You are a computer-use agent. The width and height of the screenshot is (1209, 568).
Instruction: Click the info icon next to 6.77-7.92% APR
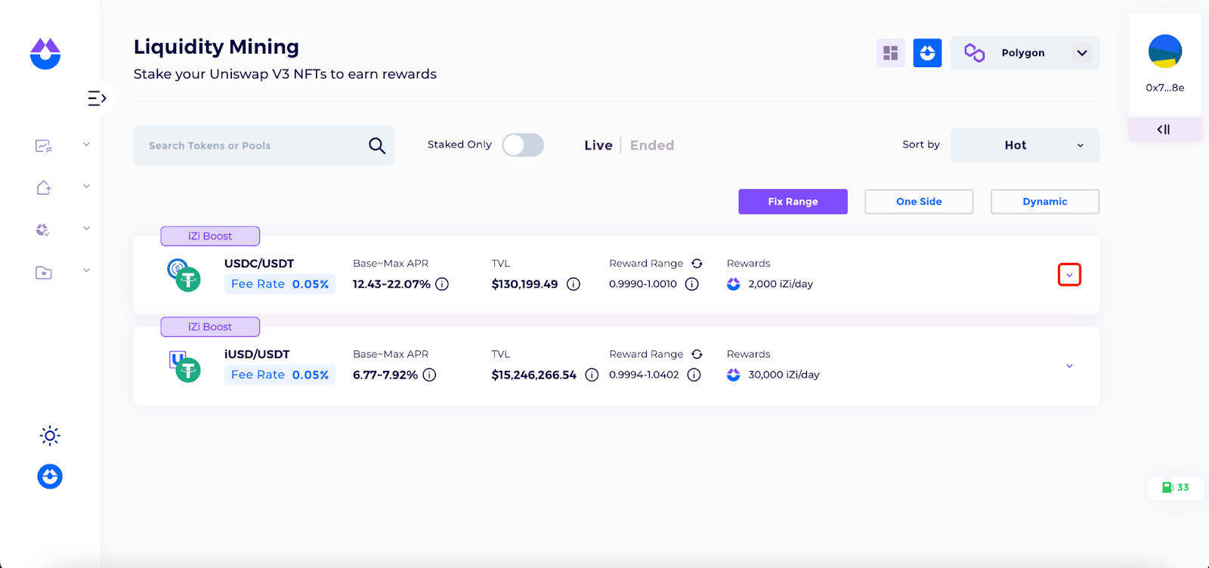(x=429, y=375)
